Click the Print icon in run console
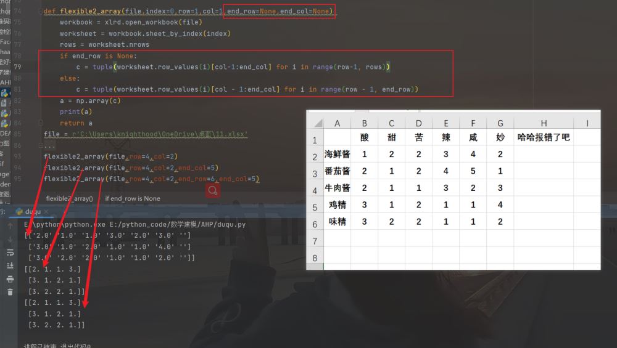Viewport: 617px width, 348px height. pyautogui.click(x=10, y=279)
